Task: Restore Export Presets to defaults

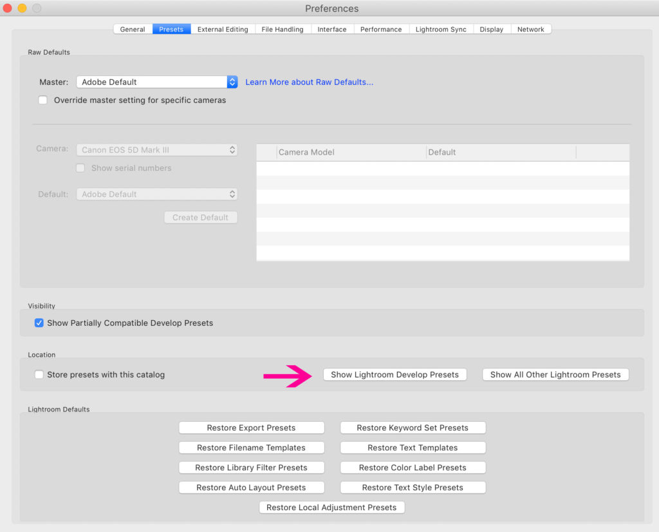Action: pyautogui.click(x=251, y=428)
